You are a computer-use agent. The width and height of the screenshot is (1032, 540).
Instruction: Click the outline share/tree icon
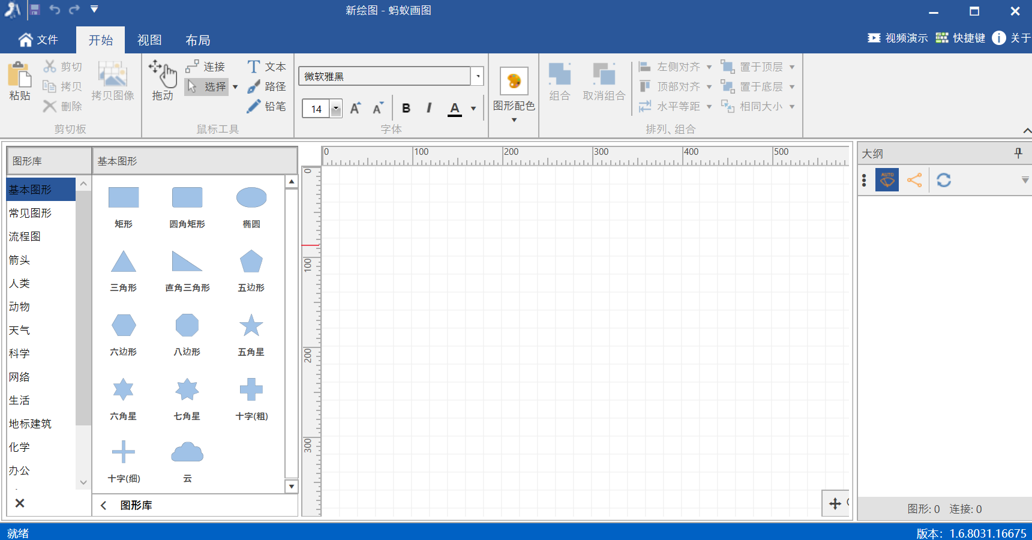(914, 180)
